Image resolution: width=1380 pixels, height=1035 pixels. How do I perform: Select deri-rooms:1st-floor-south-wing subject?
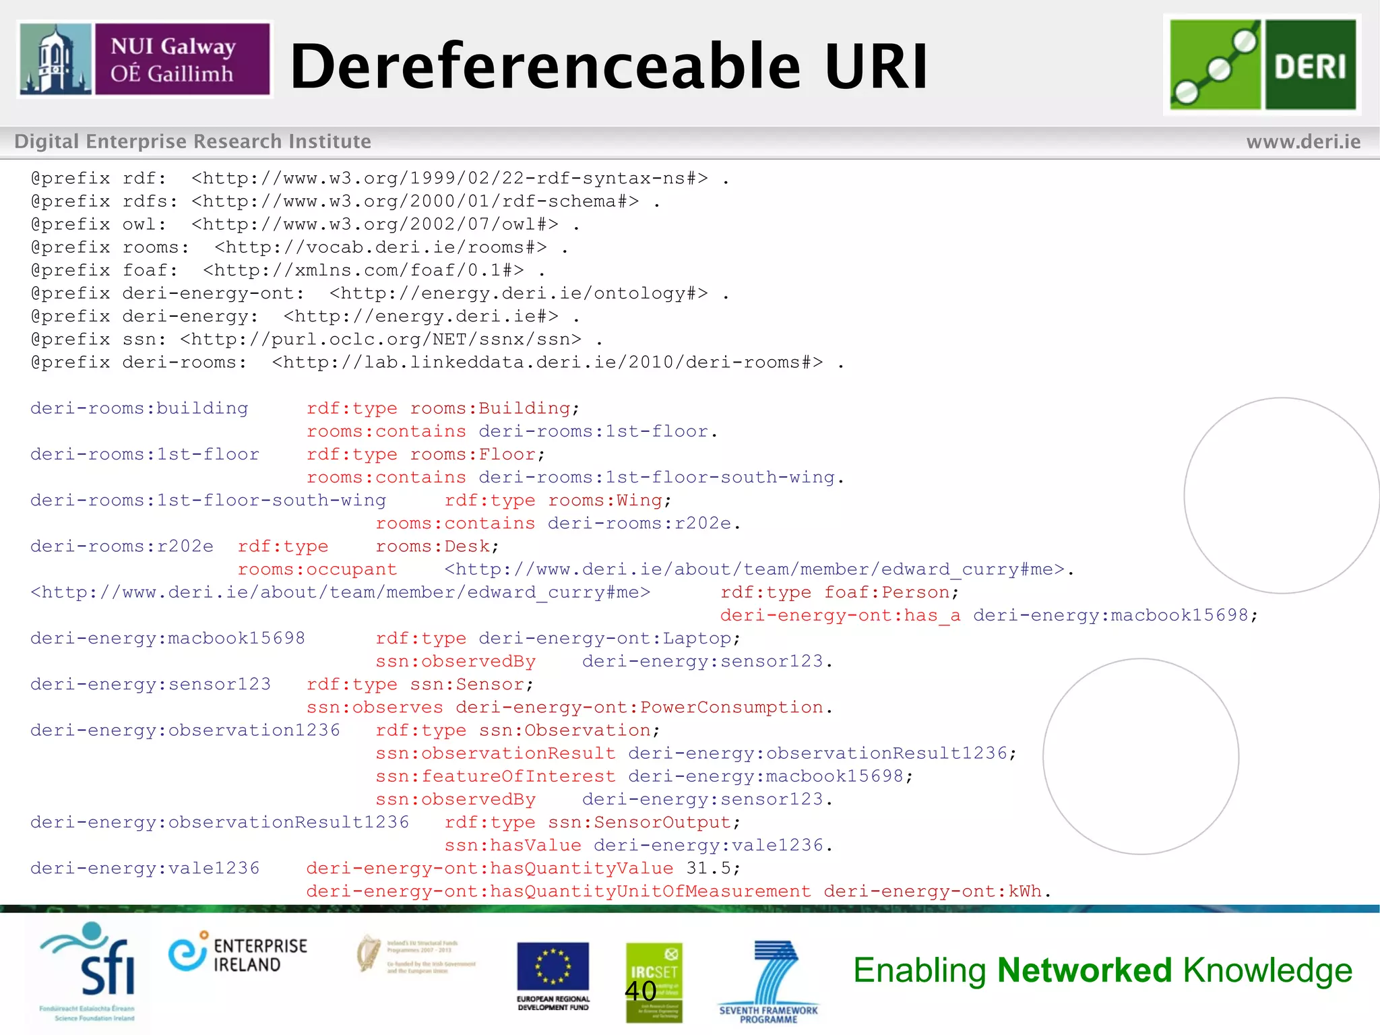pos(208,500)
